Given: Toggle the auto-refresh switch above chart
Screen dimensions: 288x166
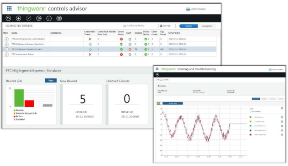Looking at the screenshot, I should pos(159,104).
